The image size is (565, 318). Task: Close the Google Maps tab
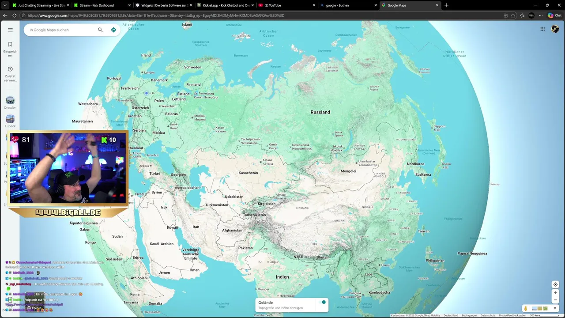point(437,5)
